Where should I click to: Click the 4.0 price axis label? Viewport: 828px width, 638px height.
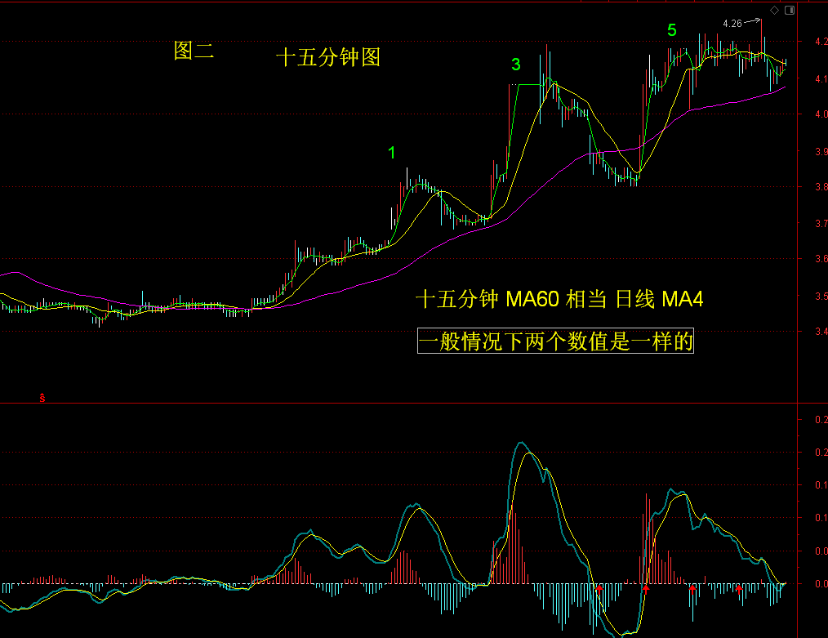[x=821, y=114]
